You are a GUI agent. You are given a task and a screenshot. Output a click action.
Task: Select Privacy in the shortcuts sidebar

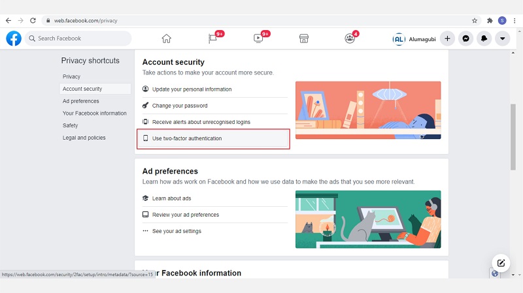[x=71, y=76]
